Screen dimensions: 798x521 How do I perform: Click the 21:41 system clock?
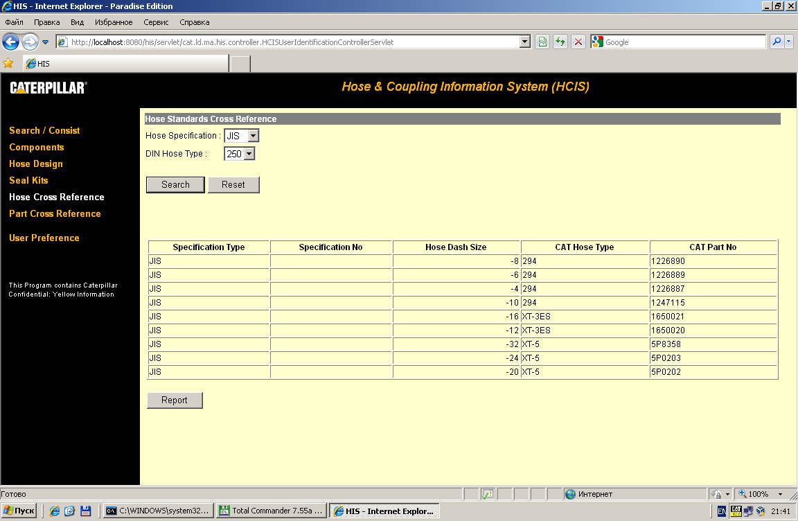780,511
